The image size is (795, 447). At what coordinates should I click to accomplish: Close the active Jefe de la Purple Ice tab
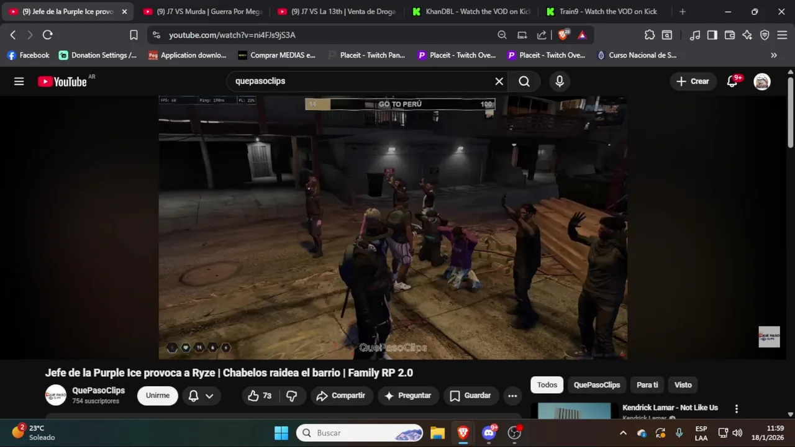(x=124, y=12)
